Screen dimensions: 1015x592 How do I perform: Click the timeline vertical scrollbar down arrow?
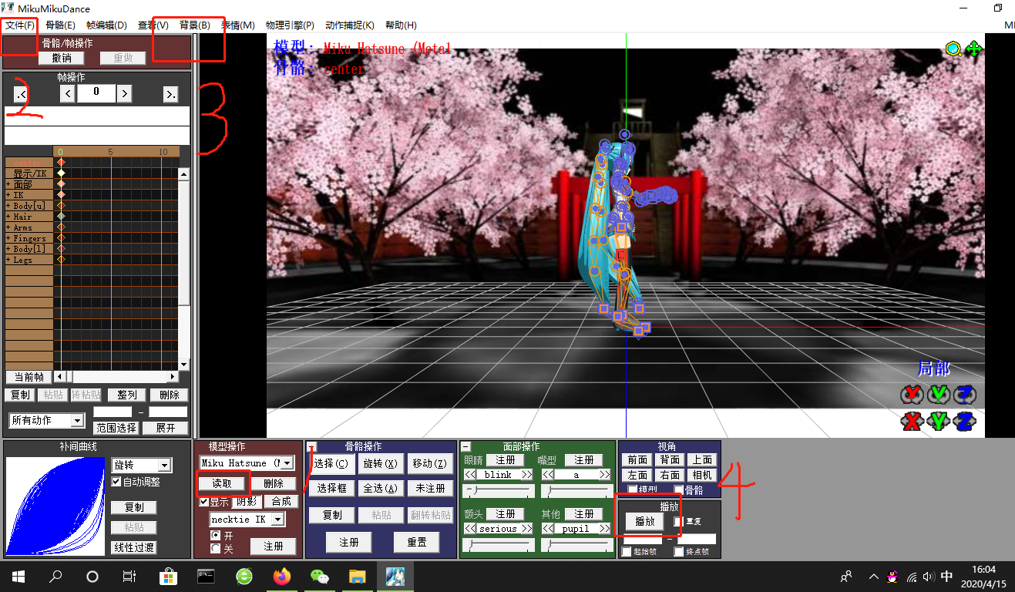point(183,365)
